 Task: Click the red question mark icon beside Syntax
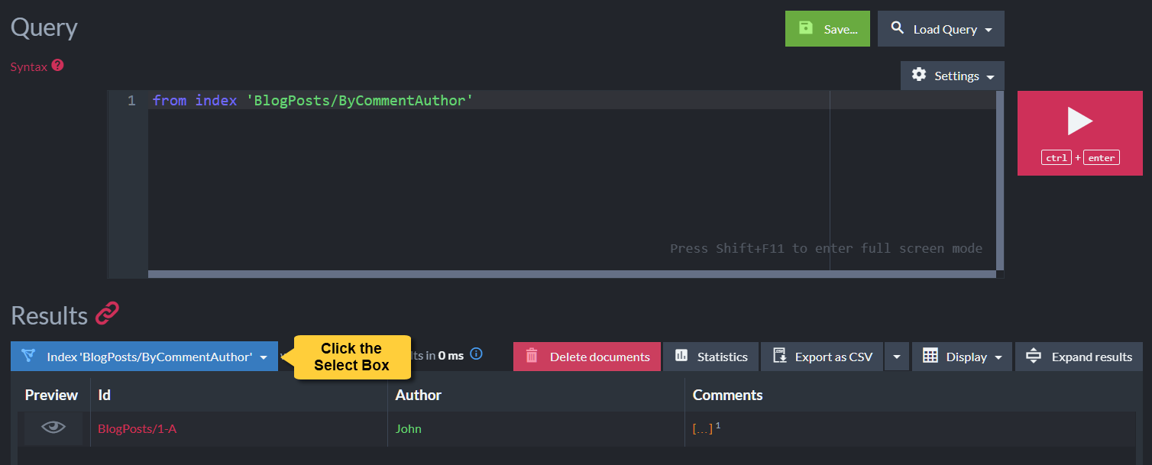(x=58, y=66)
